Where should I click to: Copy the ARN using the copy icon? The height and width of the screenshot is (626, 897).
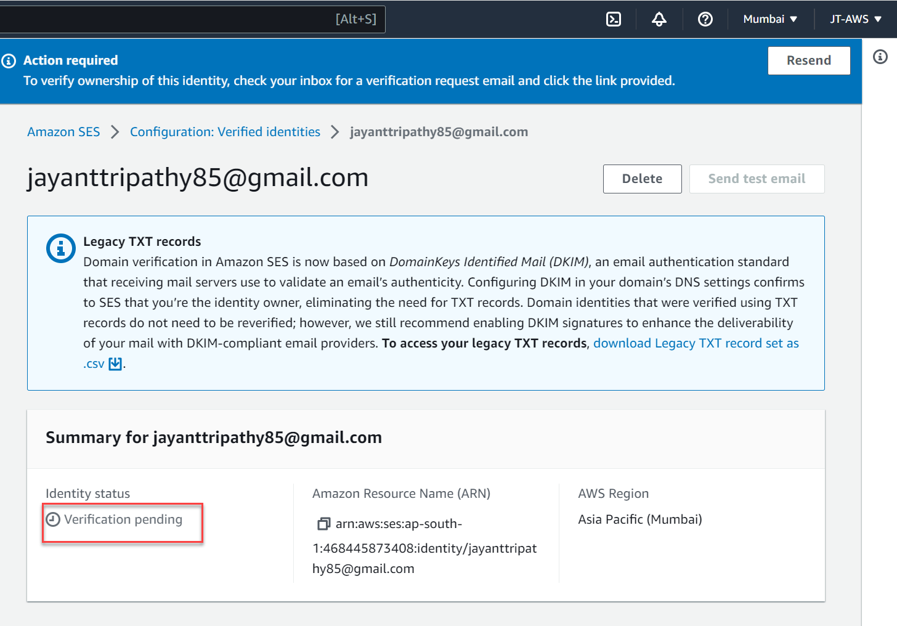[323, 523]
